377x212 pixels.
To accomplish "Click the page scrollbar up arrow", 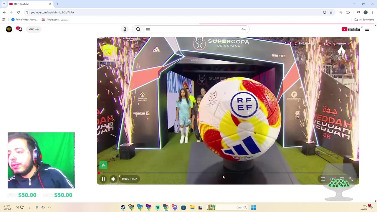I will point(375,25).
